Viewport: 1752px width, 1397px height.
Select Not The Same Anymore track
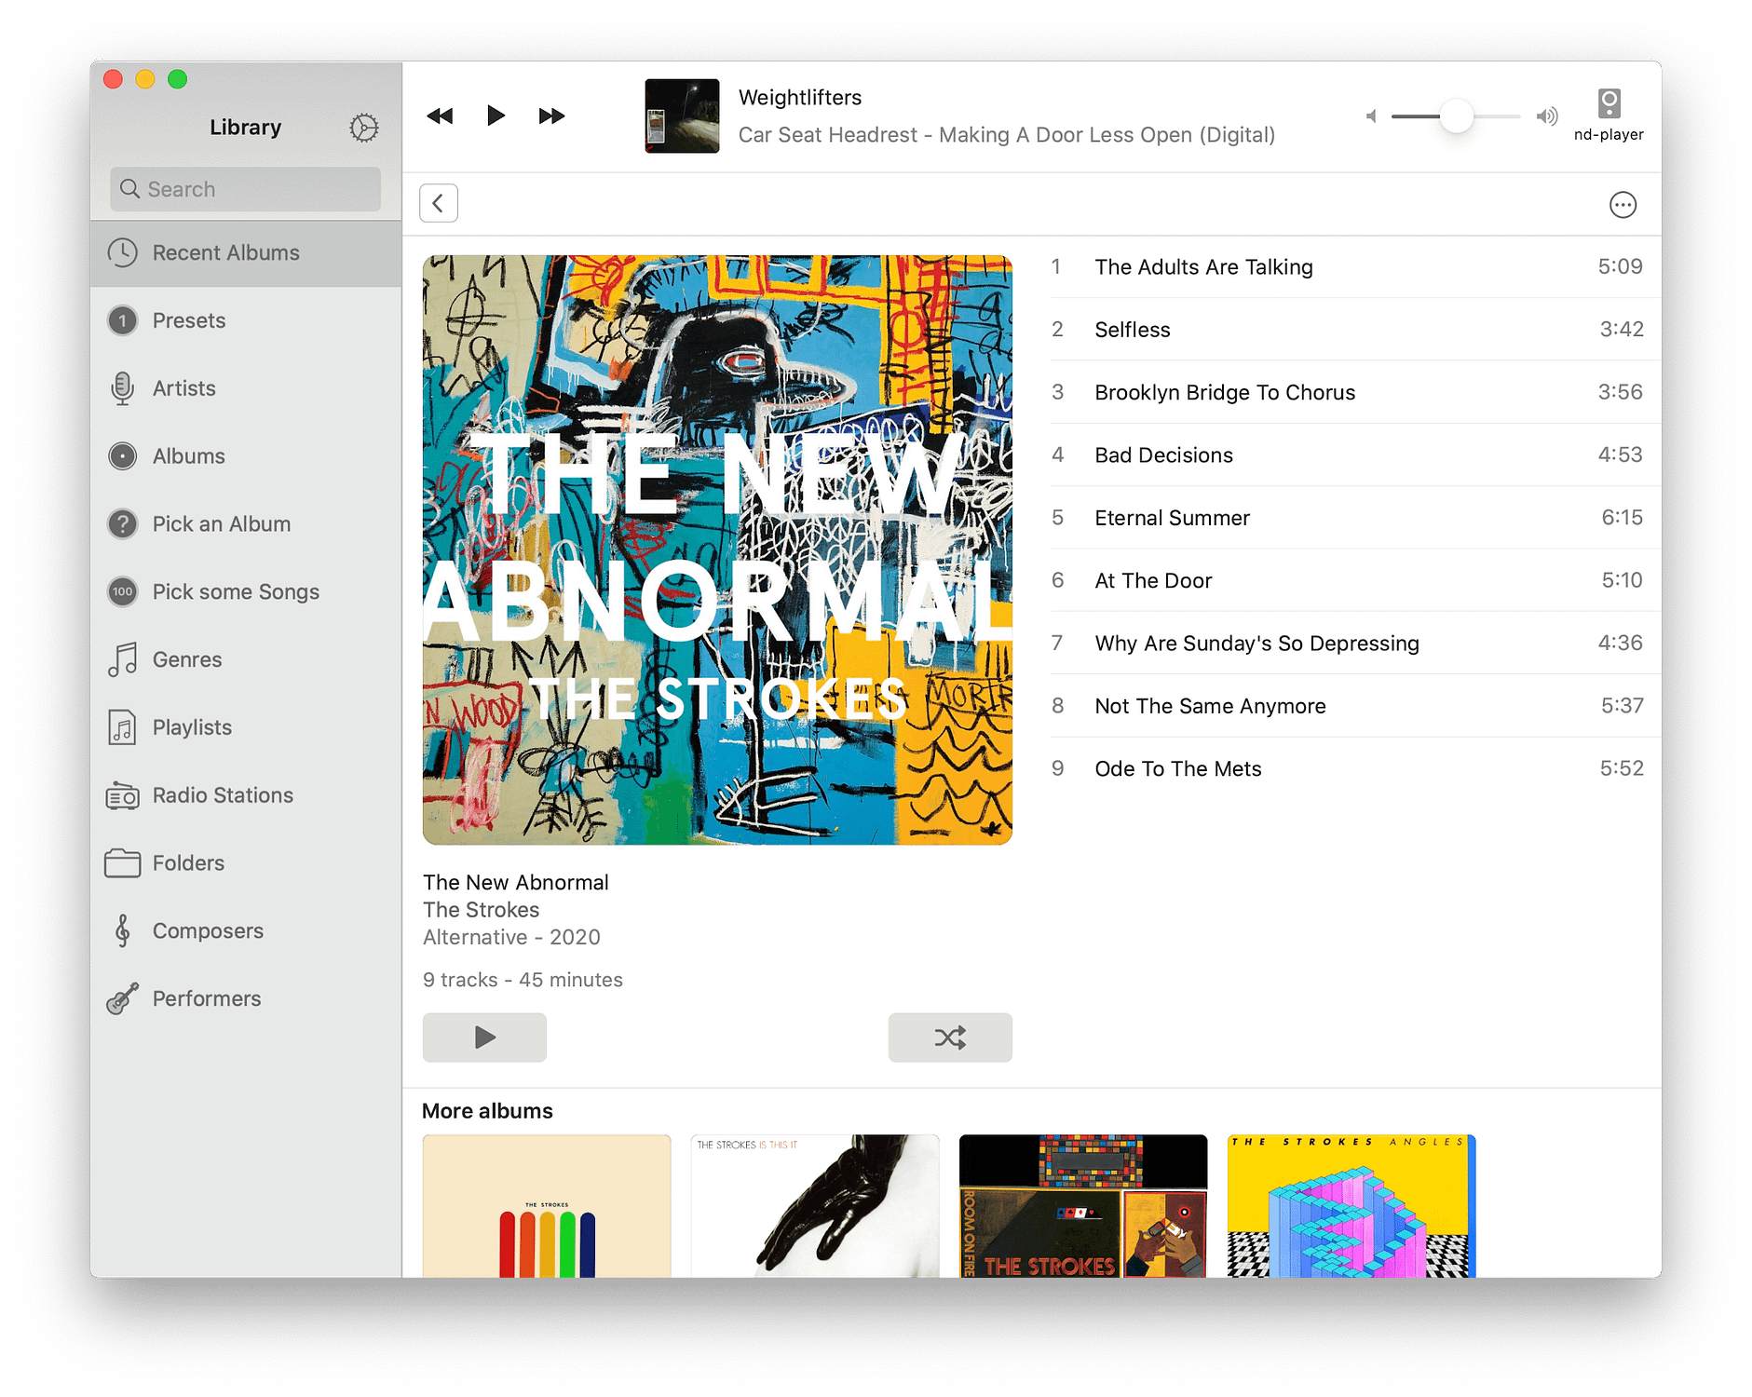1355,706
